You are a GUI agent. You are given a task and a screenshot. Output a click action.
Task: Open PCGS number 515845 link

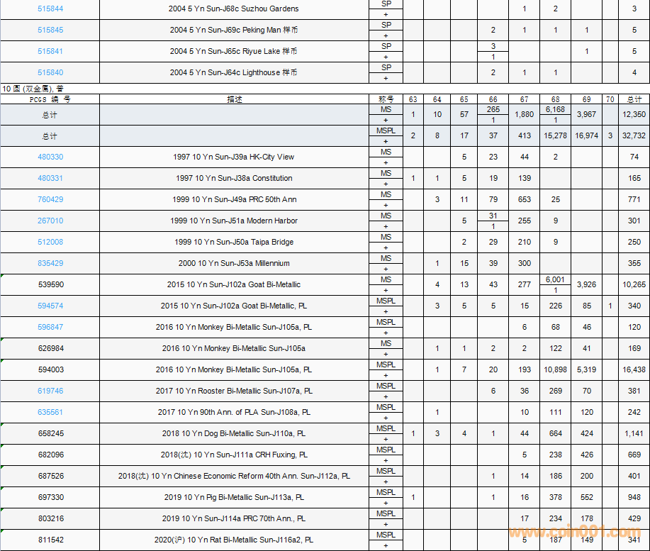(50, 30)
